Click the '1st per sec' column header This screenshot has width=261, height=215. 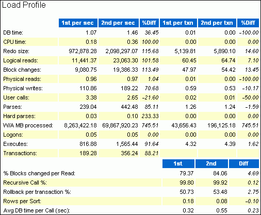(78, 23)
